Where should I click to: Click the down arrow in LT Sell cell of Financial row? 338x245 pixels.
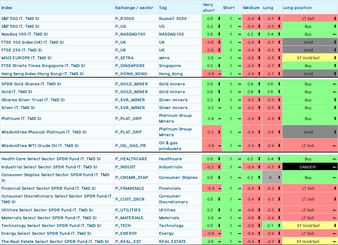coord(335,188)
